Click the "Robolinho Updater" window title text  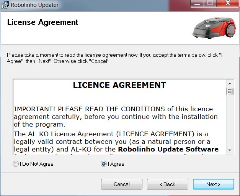click(x=34, y=5)
